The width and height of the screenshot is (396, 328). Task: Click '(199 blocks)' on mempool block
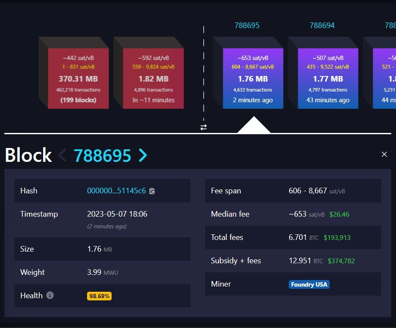click(x=78, y=100)
